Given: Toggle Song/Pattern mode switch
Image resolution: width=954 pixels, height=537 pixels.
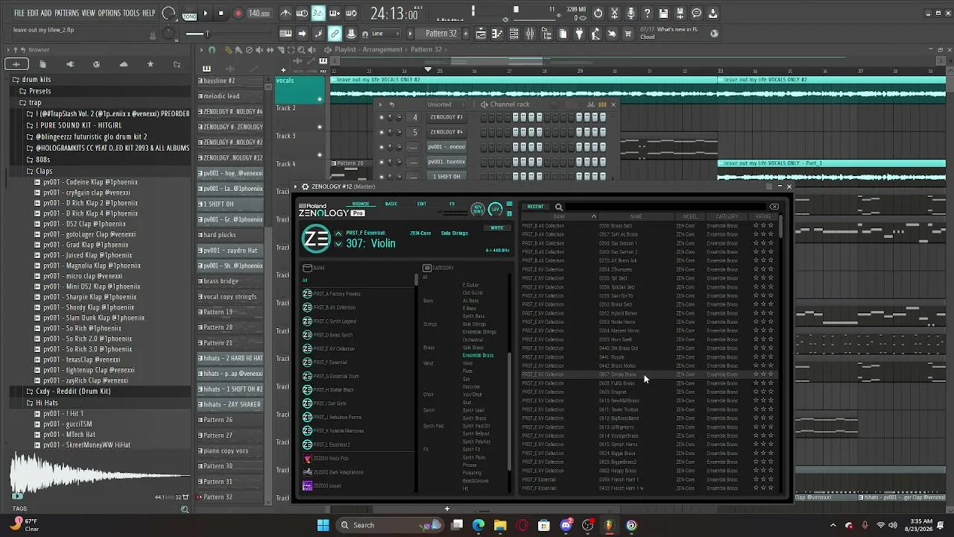Looking at the screenshot, I should click(189, 13).
